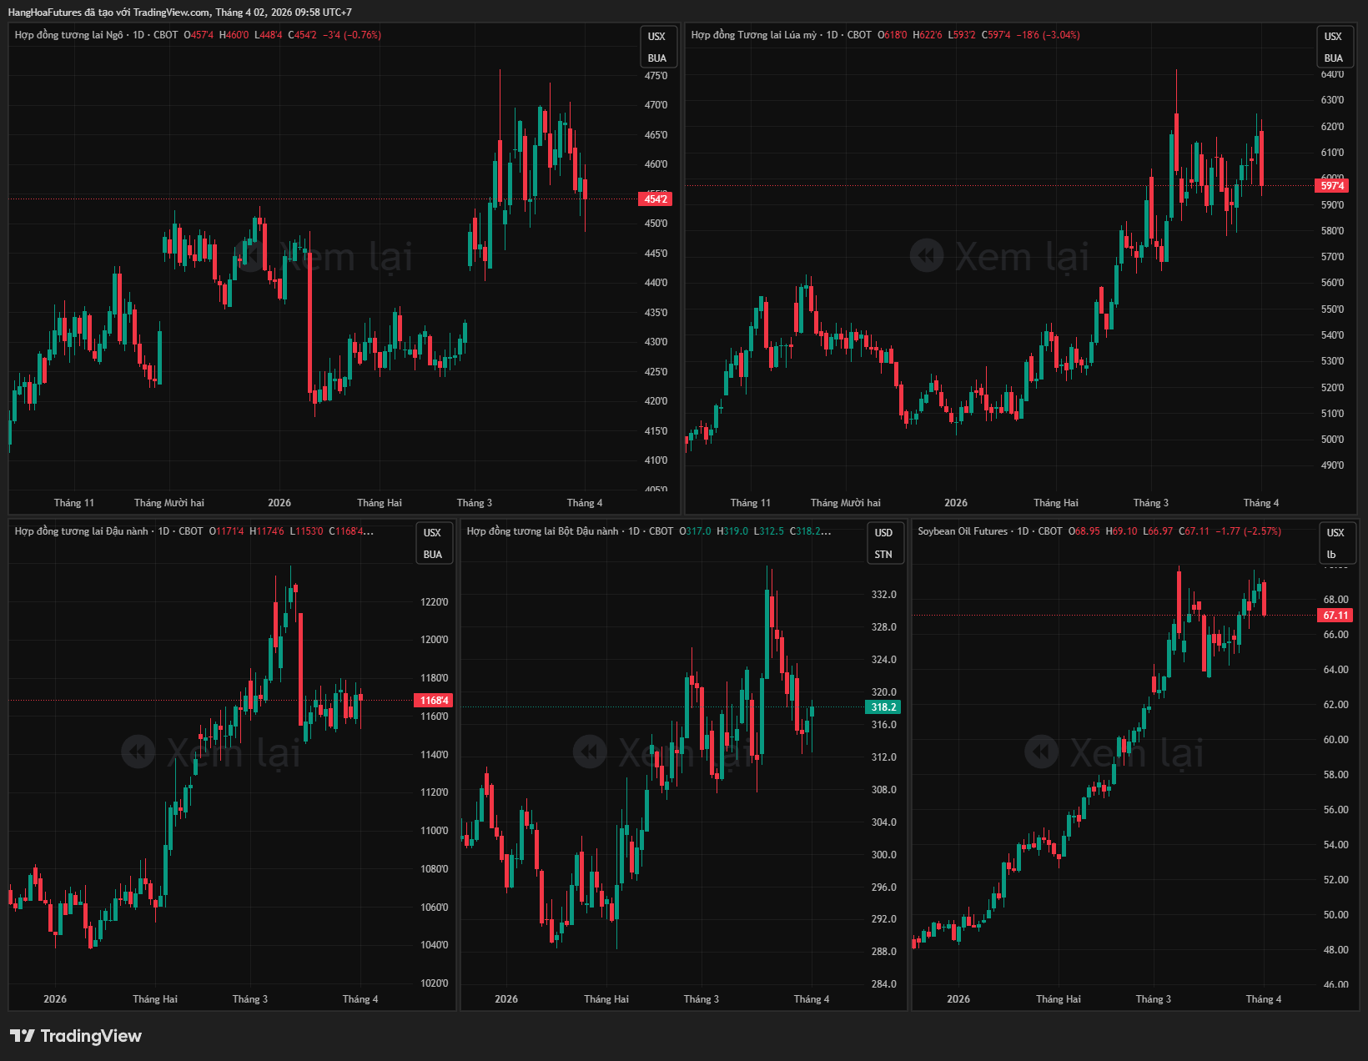Select the soybean chart title 'Hợp đồng tương lai Đậu nành'

(x=82, y=531)
